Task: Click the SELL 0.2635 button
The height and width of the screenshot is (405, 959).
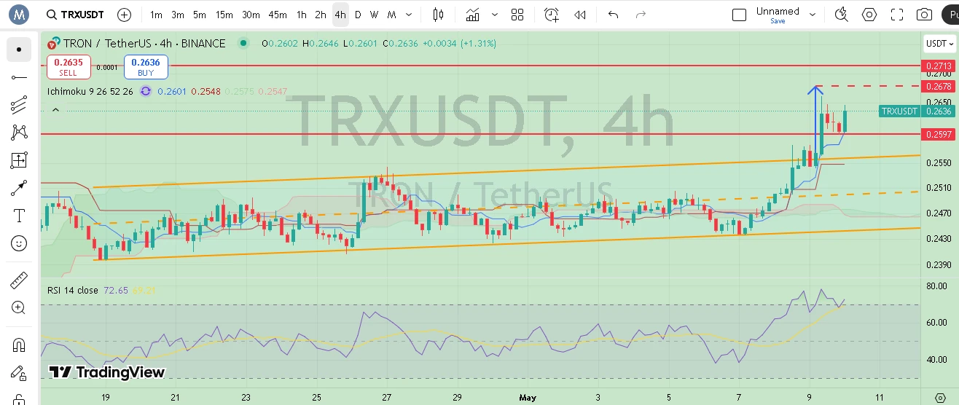Action: tap(68, 67)
